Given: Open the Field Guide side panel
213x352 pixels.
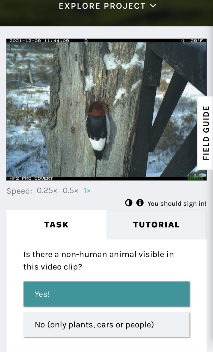Looking at the screenshot, I should pos(205,133).
